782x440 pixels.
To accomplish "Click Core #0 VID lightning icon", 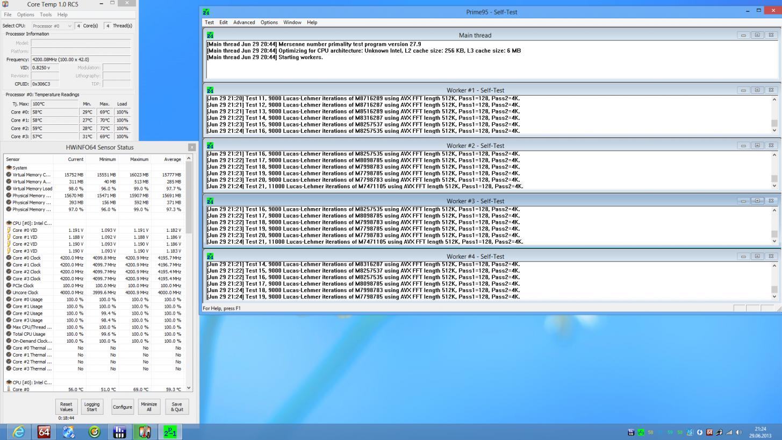I will tap(9, 230).
